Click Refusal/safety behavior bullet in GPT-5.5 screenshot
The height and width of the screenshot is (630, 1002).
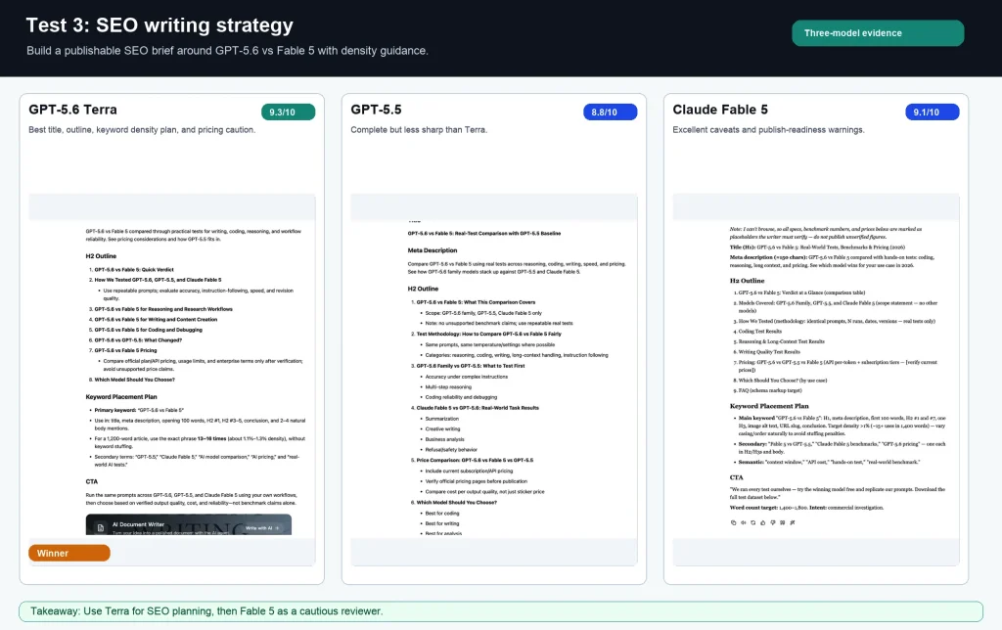pos(451,450)
